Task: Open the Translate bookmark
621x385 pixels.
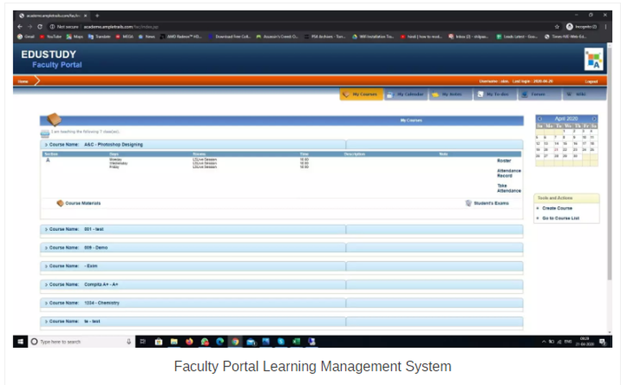Action: point(99,37)
